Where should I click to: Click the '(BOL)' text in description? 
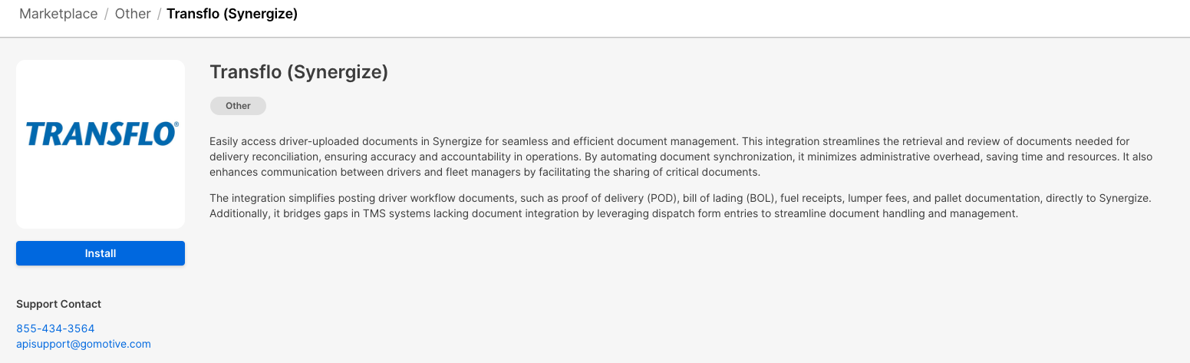point(760,198)
